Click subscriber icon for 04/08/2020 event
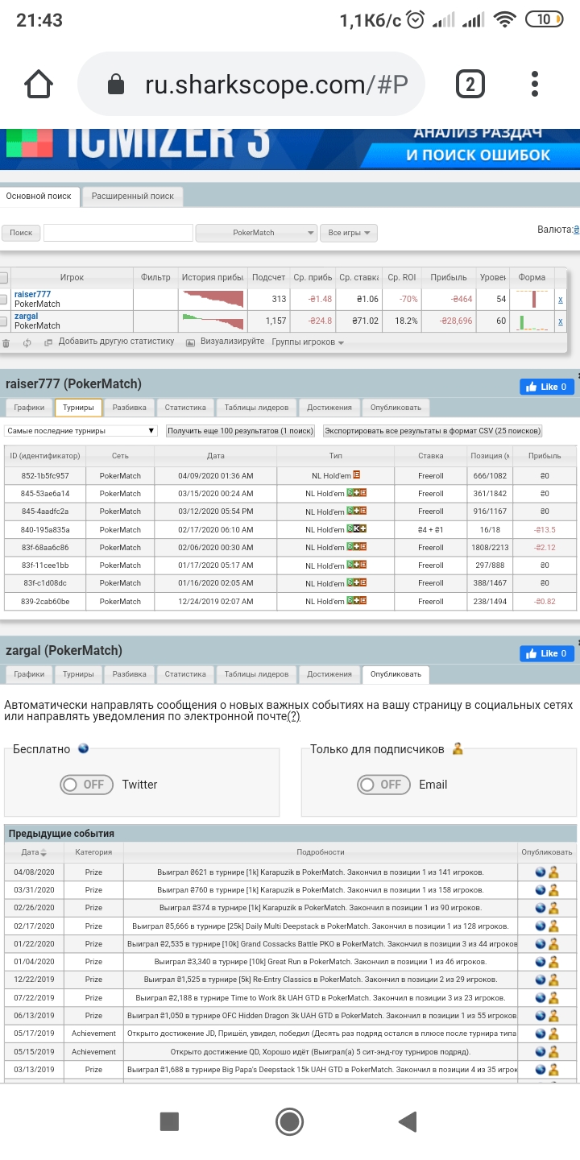This screenshot has width=580, height=1160. (x=553, y=872)
